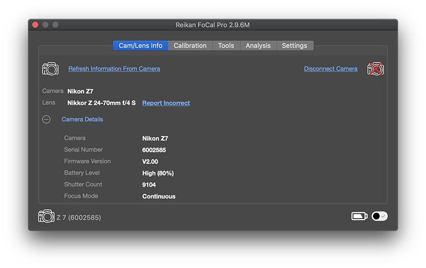The image size is (426, 268).
Task: Click the Z 7 (6002585) status text
Action: [79, 218]
